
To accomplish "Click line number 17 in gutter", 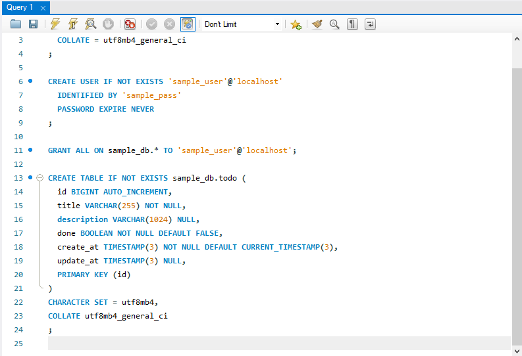I will coord(18,233).
